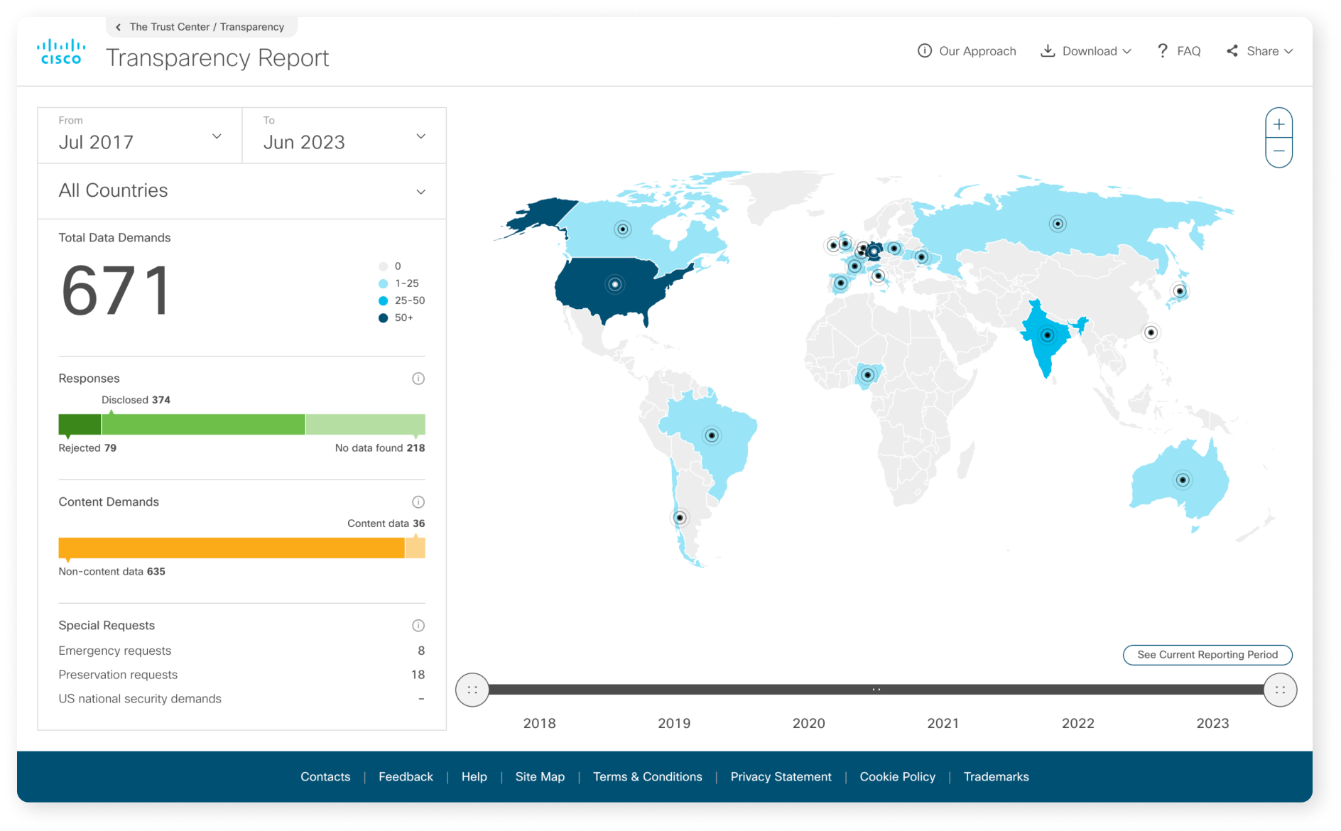Click the Cisco logo
Screen dimensions: 1341x831
tap(60, 50)
